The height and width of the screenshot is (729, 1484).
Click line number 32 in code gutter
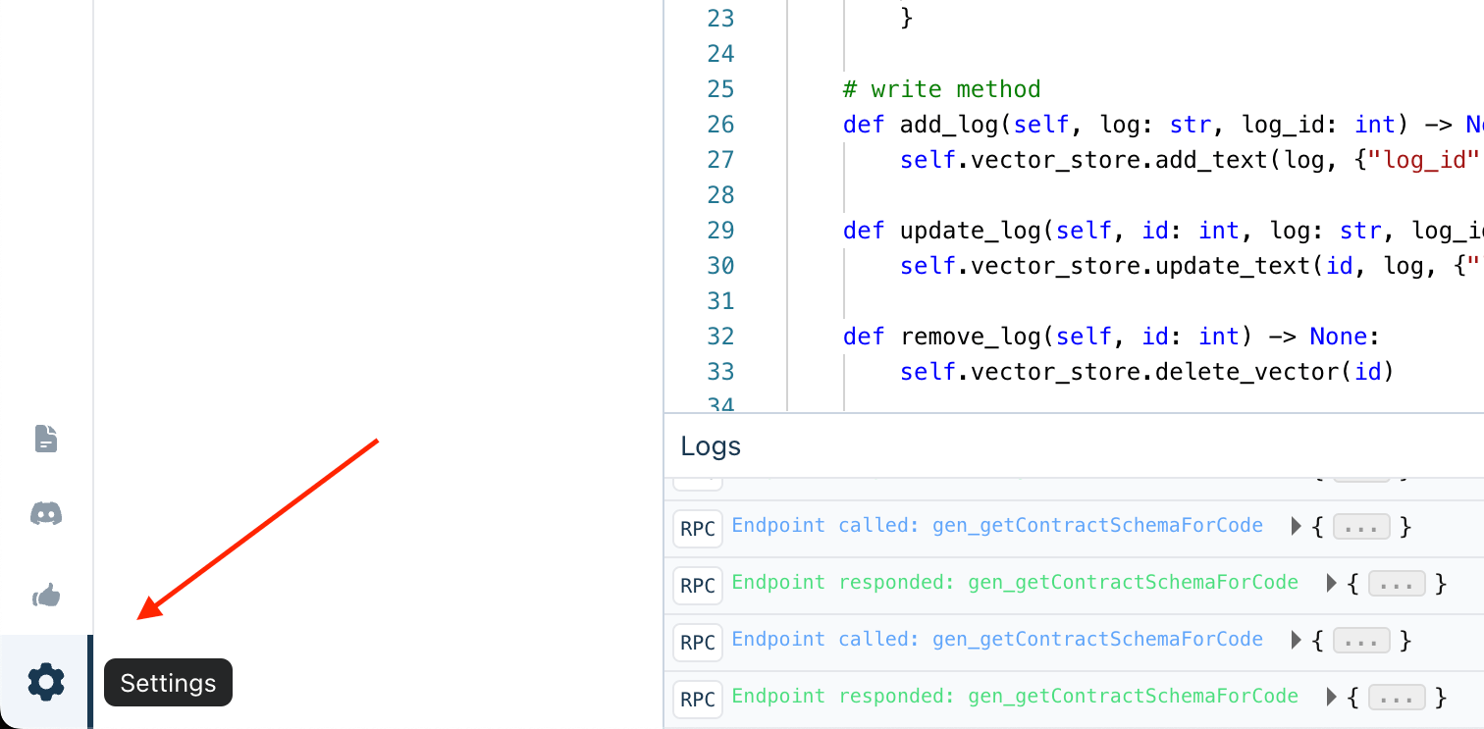click(720, 337)
